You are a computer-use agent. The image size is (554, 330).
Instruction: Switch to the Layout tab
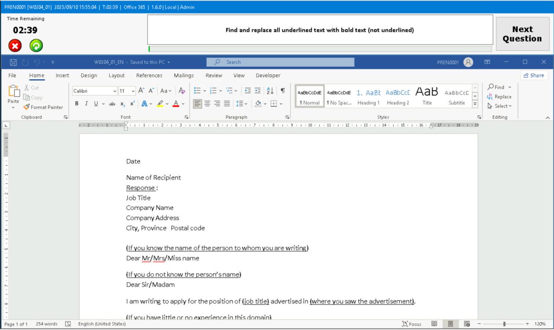point(117,76)
